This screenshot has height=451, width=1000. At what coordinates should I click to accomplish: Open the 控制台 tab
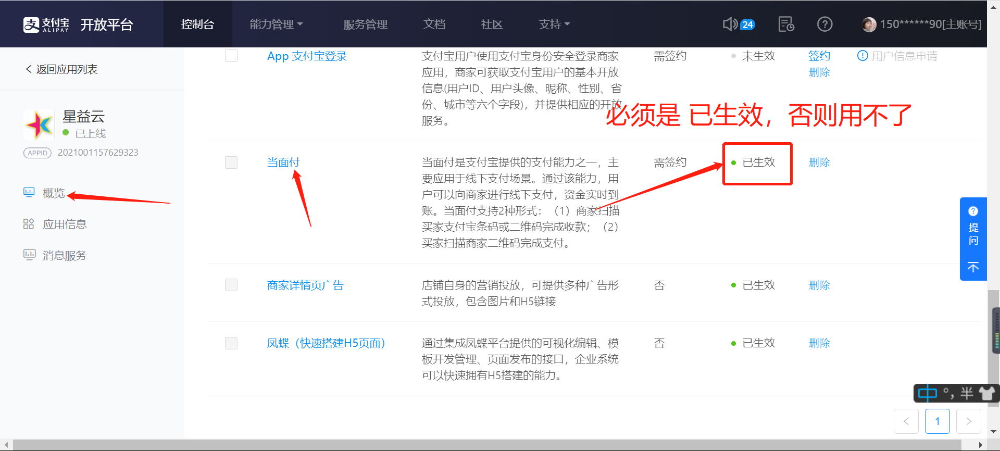pyautogui.click(x=197, y=24)
